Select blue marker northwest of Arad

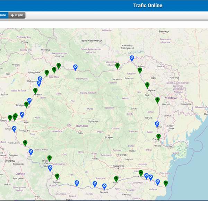pyautogui.click(x=22, y=115)
